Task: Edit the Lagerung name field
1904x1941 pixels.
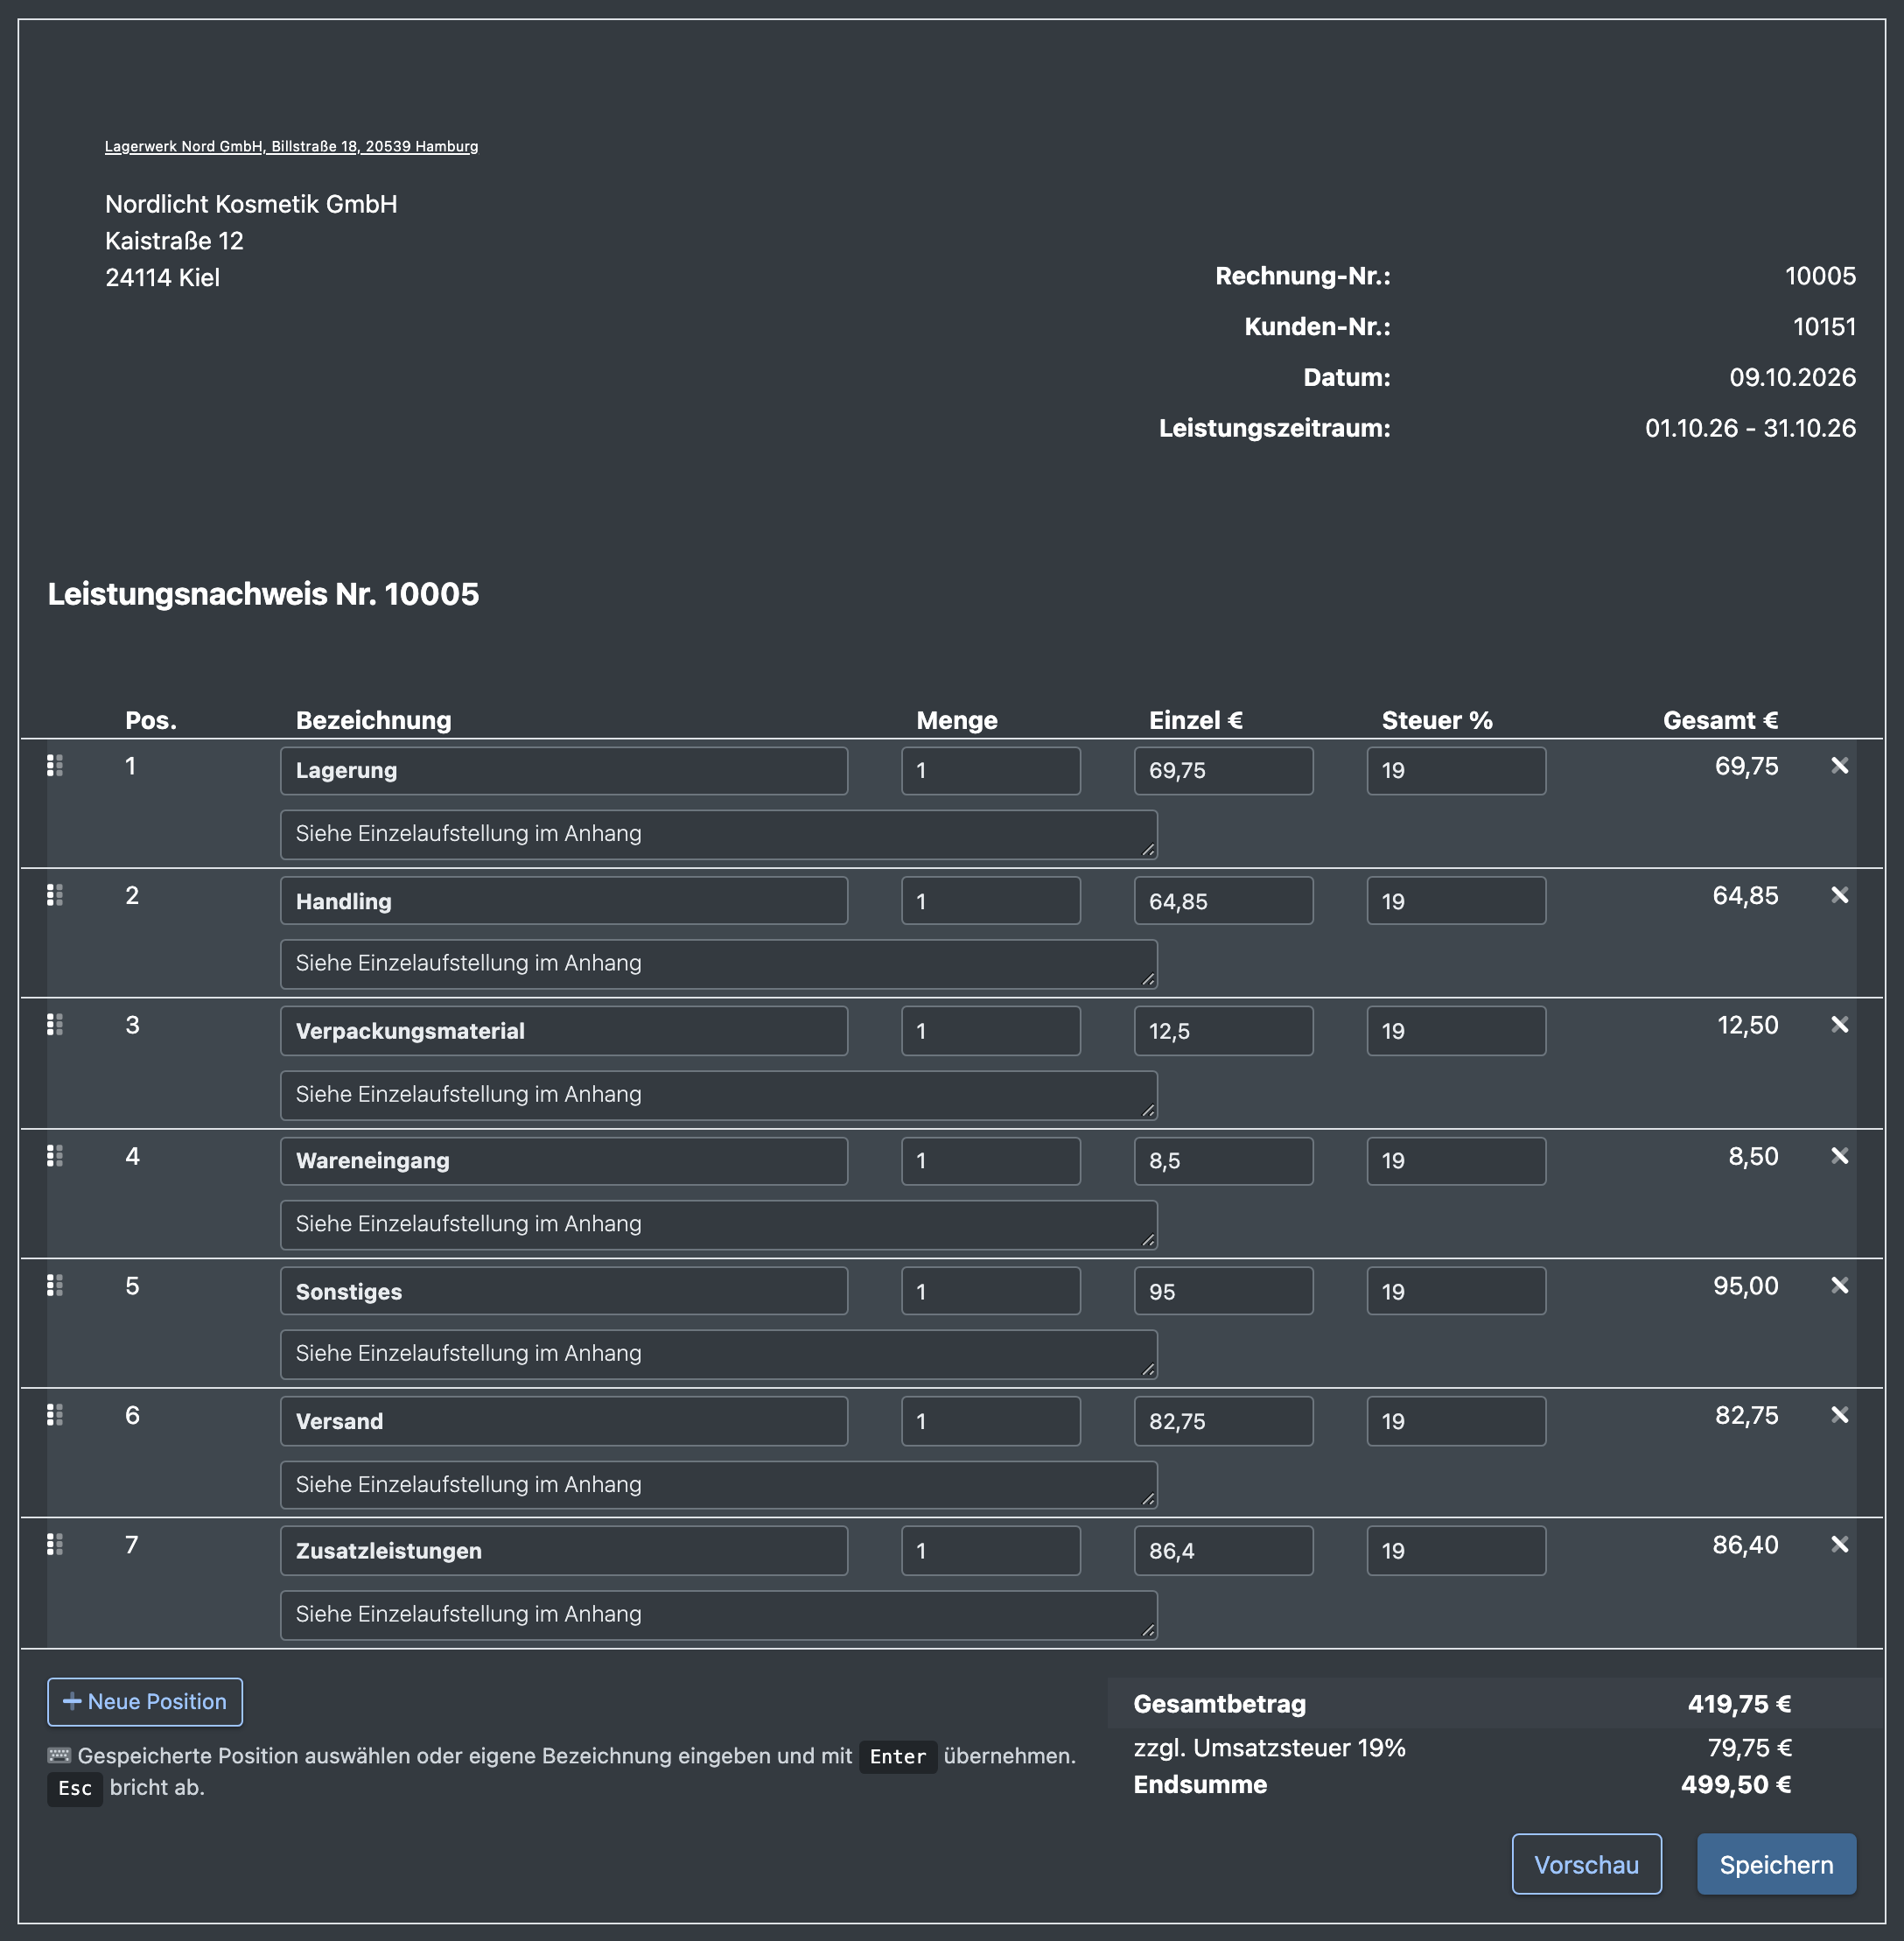Action: point(564,771)
